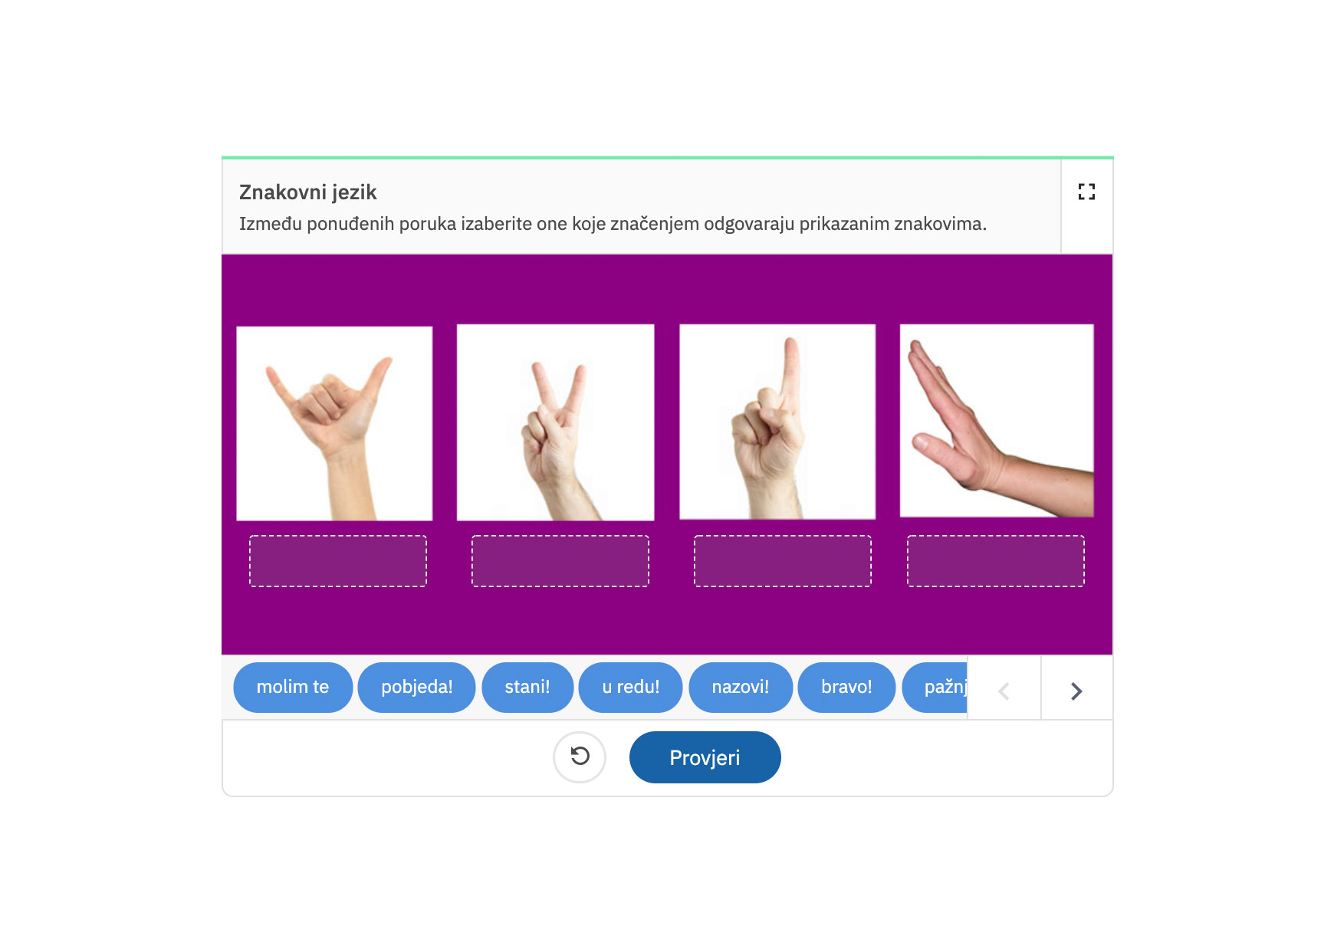The width and height of the screenshot is (1334, 952).
Task: Click the drop box under the V-sign
Action: tap(560, 561)
